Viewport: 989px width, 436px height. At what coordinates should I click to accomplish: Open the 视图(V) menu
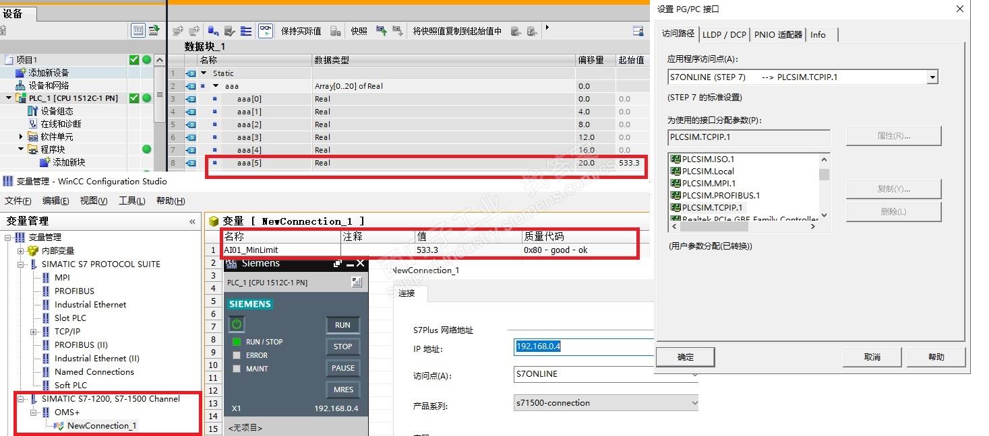click(x=94, y=201)
